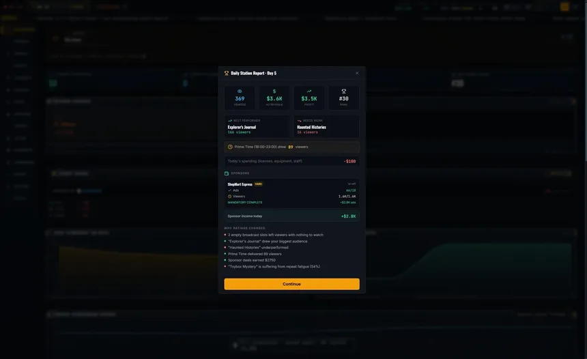The height and width of the screenshot is (359, 587).
Task: Click the HARD badge on ShopMart Express
Action: [258, 184]
